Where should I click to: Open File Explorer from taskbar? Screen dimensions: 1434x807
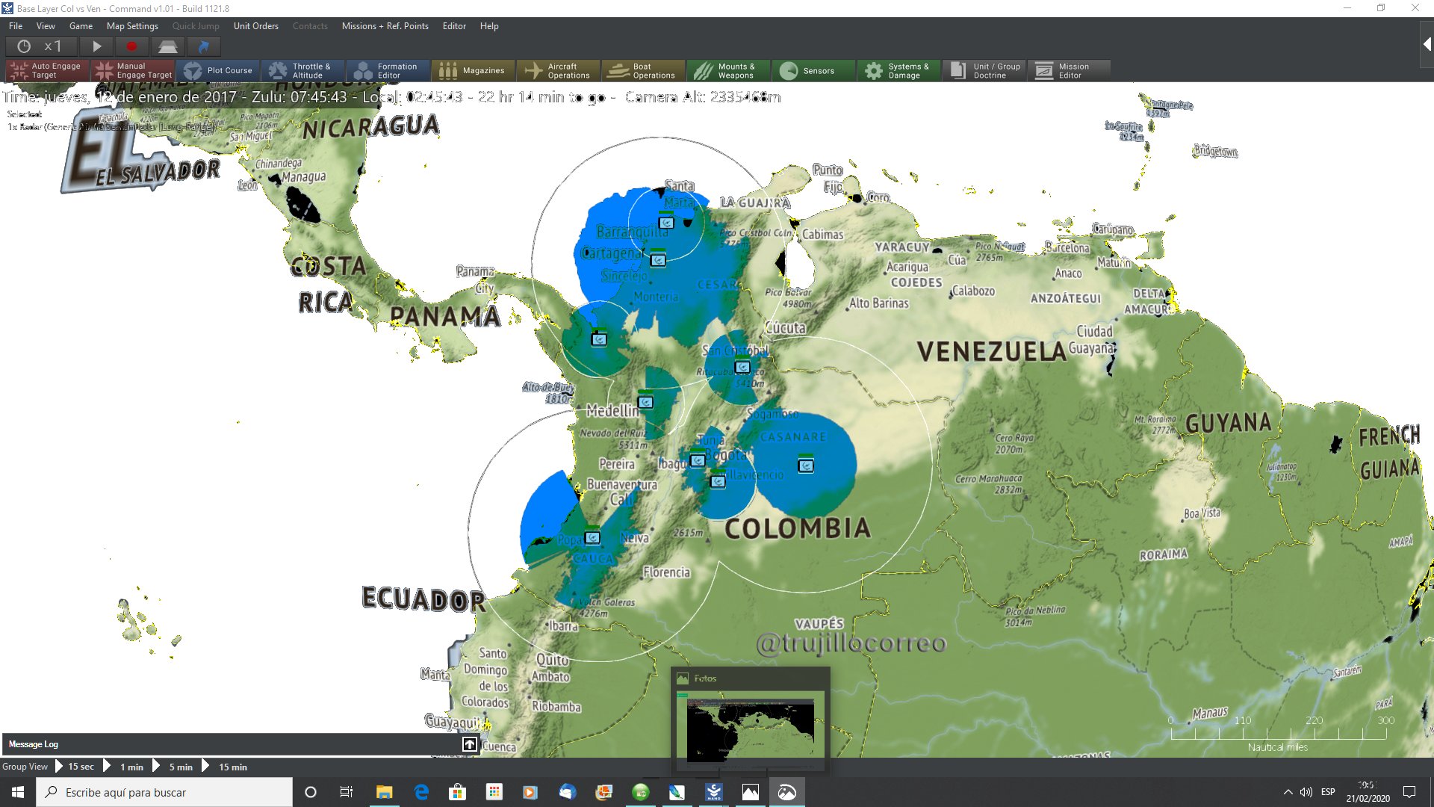pos(384,792)
